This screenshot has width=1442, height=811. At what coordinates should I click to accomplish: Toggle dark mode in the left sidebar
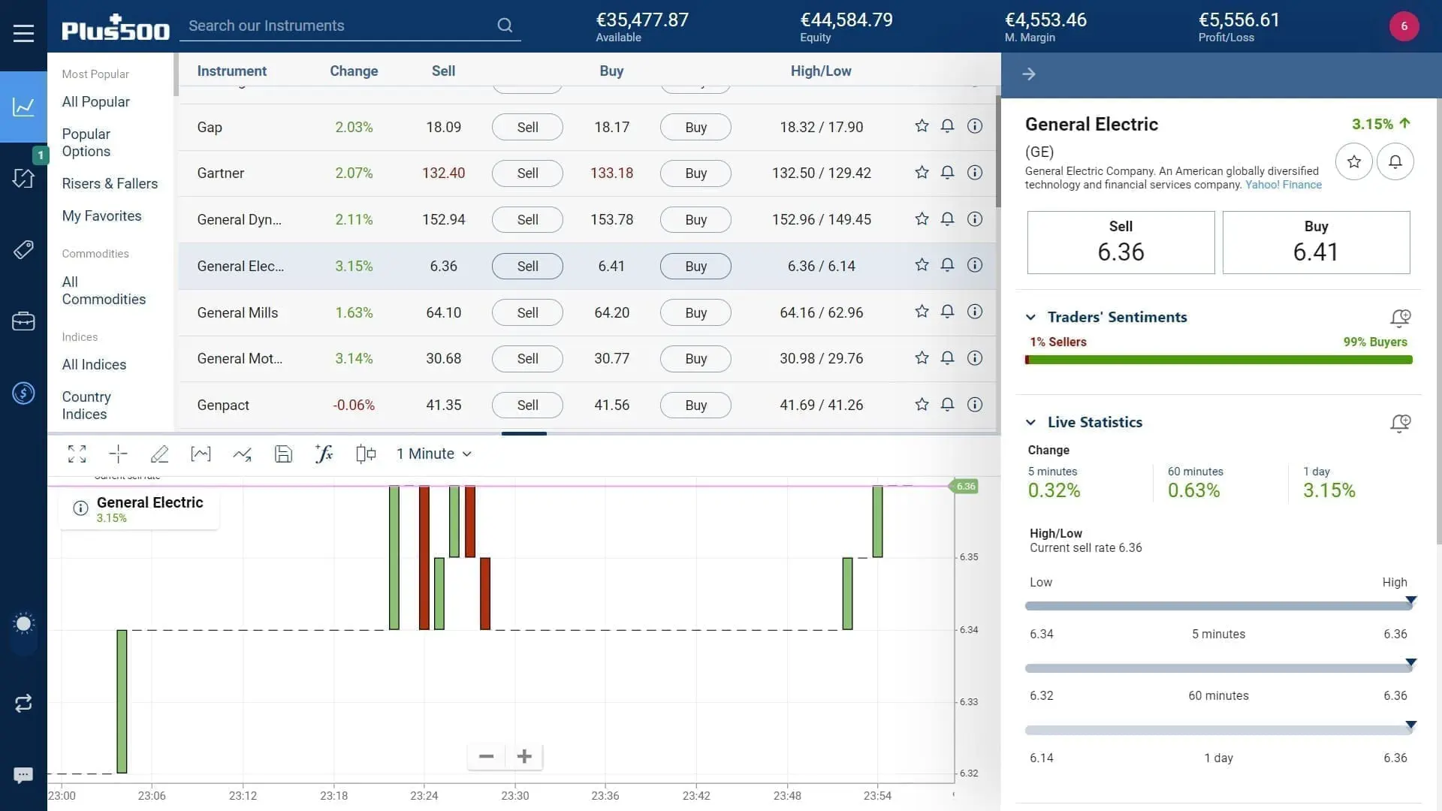click(x=23, y=623)
